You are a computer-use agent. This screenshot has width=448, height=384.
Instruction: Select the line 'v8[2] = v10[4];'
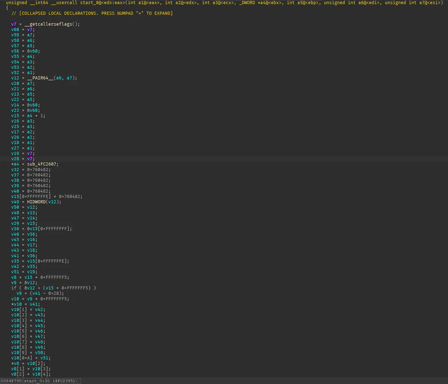31,374
